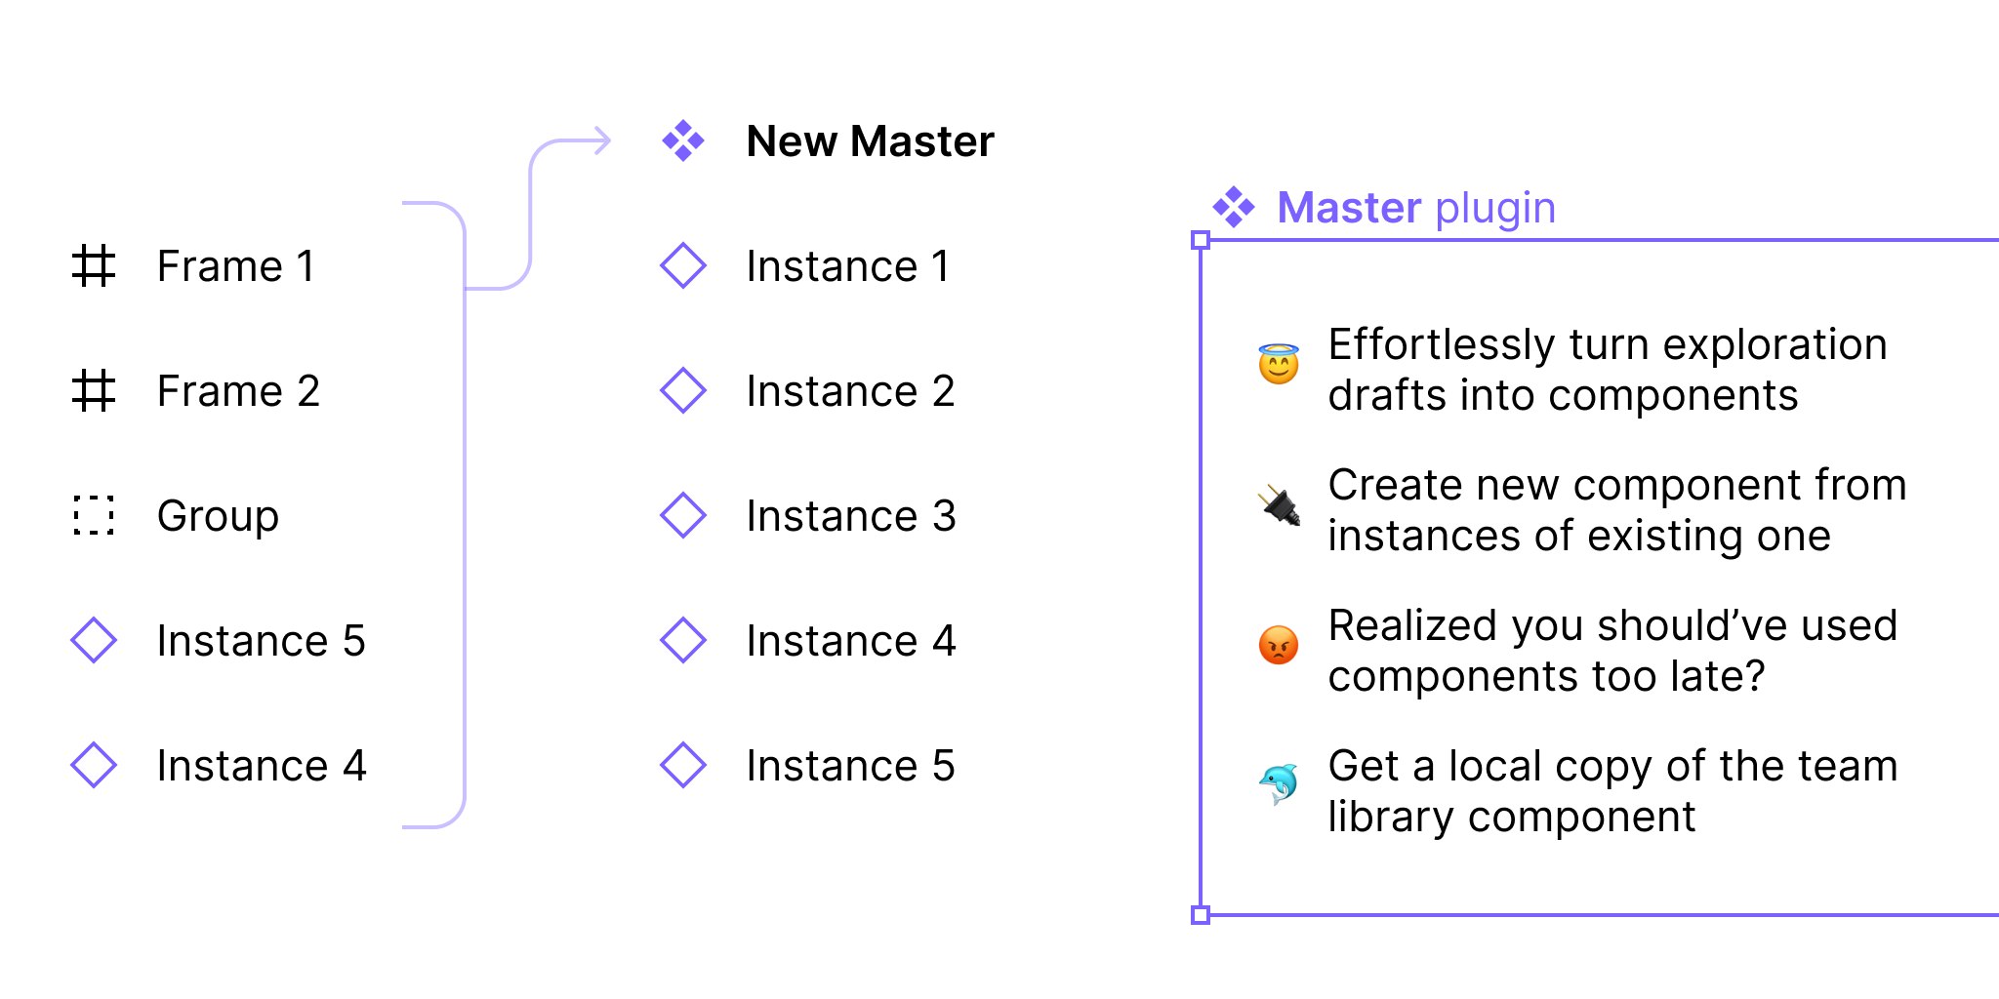Click the electric plug emoji

1279,506
